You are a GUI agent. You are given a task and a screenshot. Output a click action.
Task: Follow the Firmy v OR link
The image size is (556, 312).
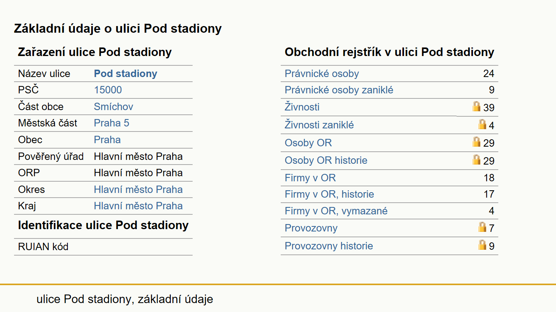pos(310,178)
